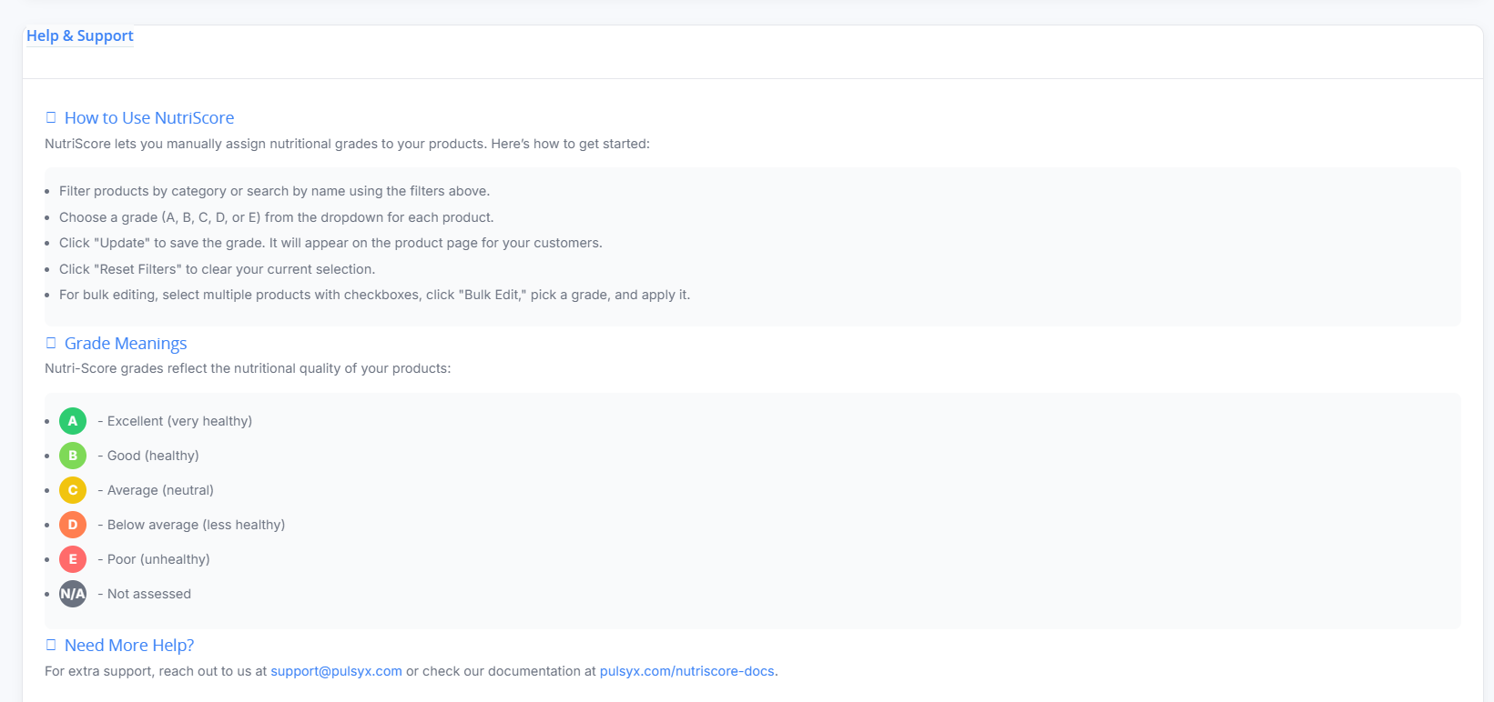Image resolution: width=1494 pixels, height=702 pixels.
Task: Click the How to Use NutriScore heading
Action: tap(149, 117)
